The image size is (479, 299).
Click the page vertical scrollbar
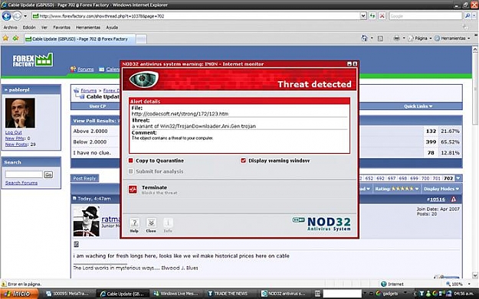475,161
